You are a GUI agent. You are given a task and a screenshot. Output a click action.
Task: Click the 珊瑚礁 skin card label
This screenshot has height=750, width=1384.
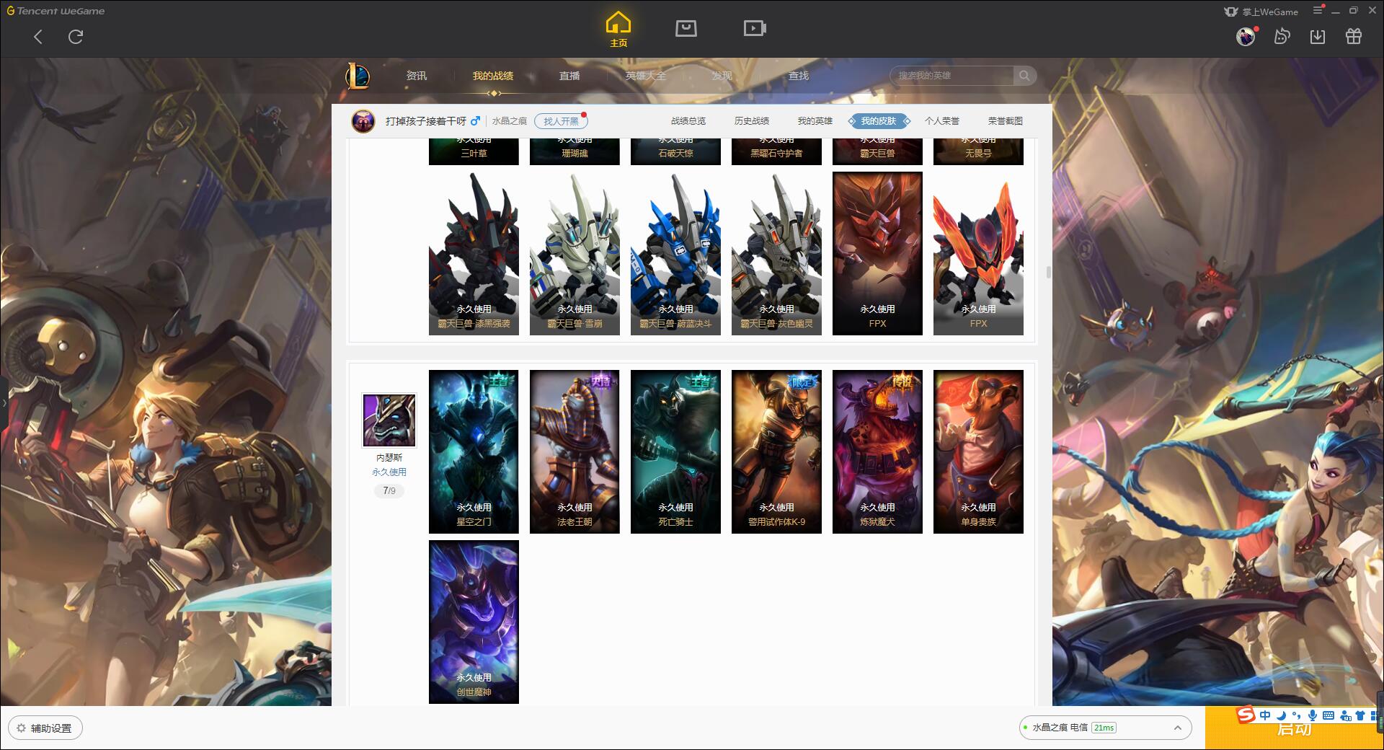[575, 153]
